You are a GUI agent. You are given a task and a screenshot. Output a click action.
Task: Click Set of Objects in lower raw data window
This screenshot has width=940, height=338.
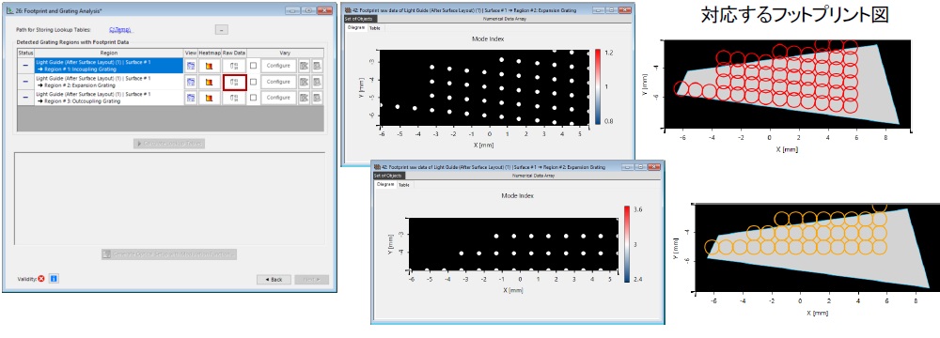click(x=389, y=177)
